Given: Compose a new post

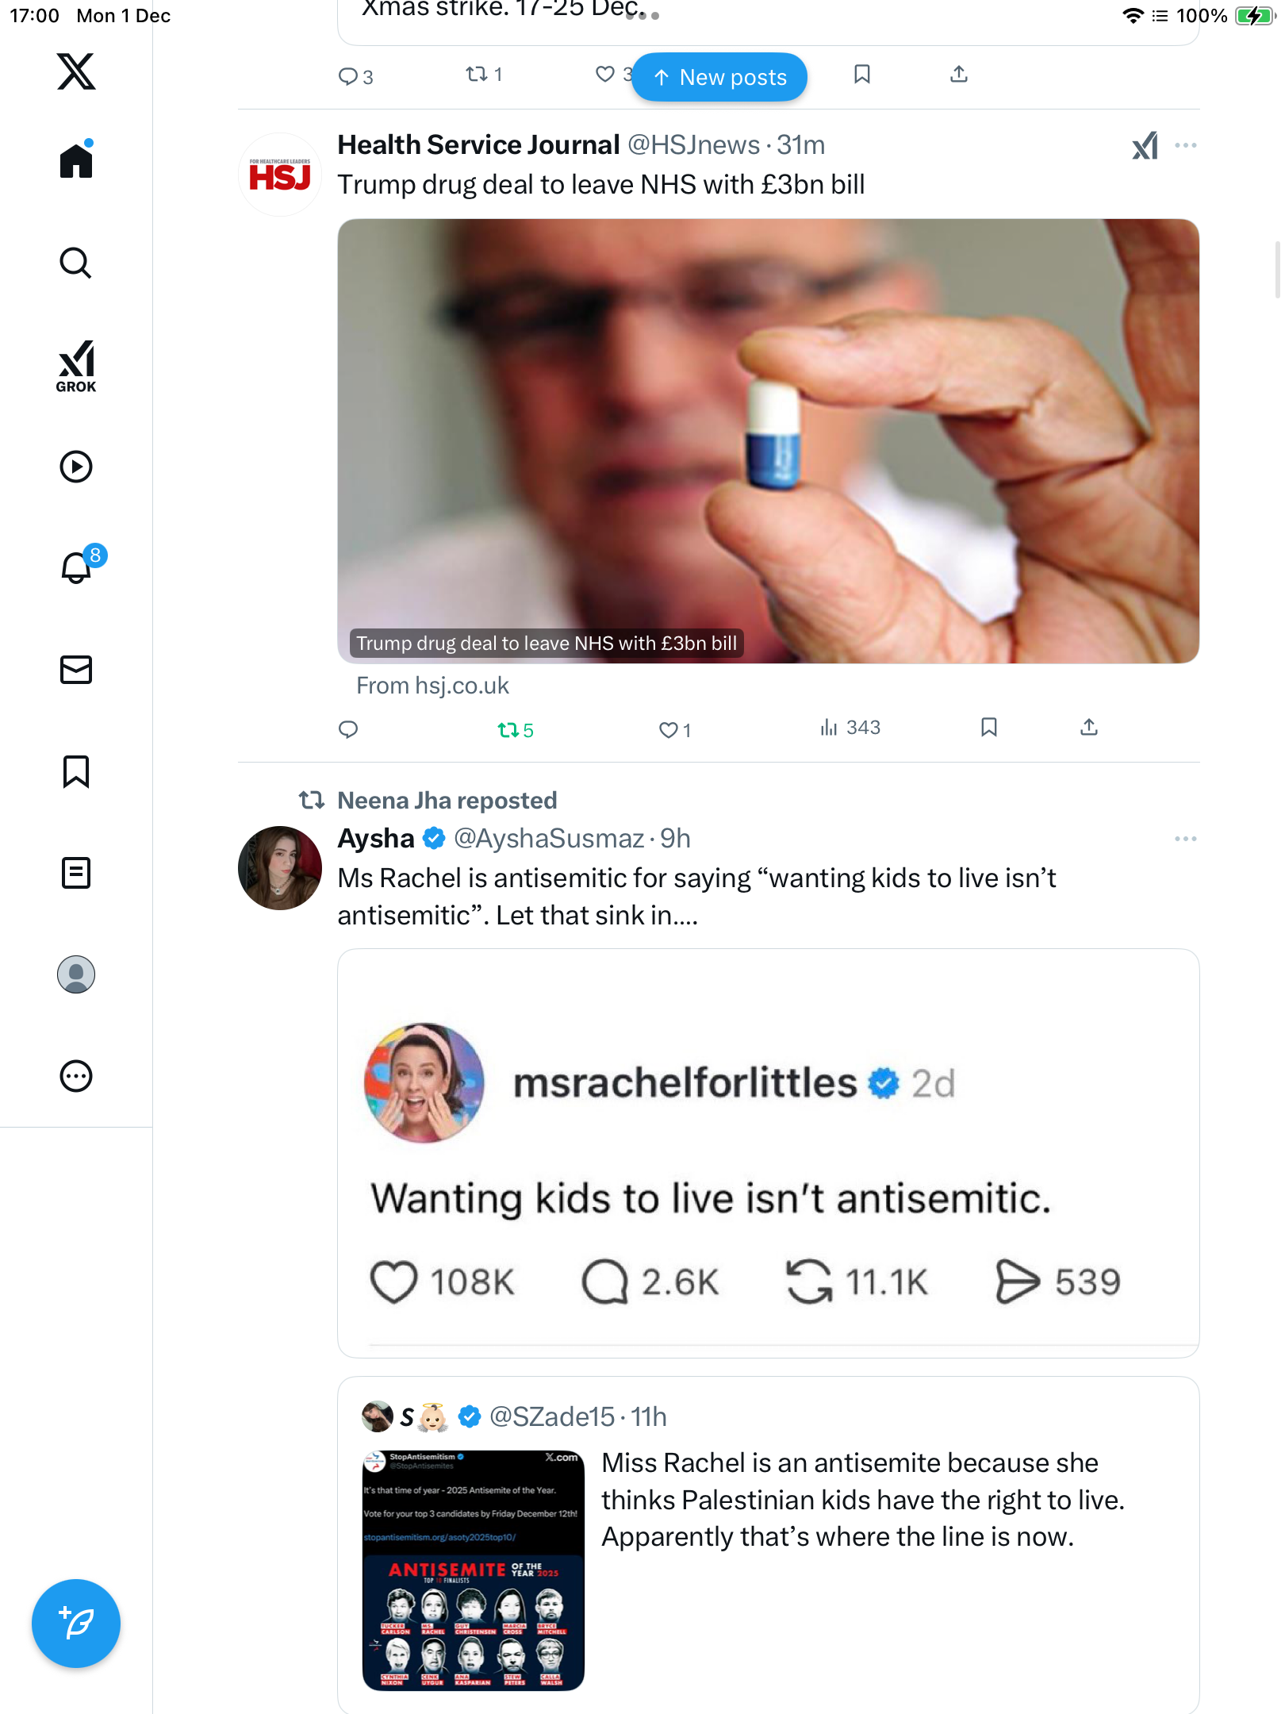Looking at the screenshot, I should [76, 1624].
